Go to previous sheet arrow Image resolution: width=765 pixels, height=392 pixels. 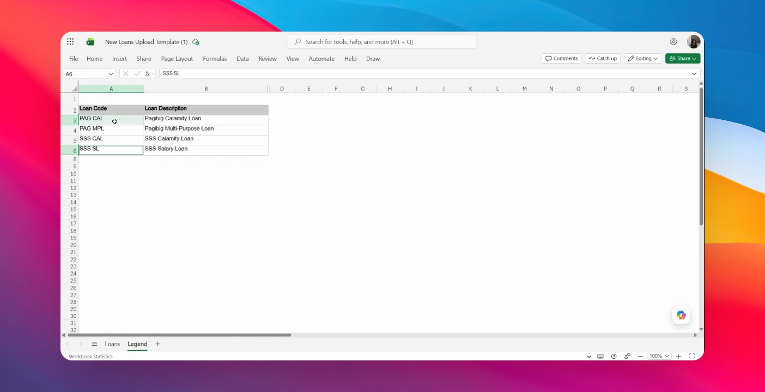click(68, 344)
